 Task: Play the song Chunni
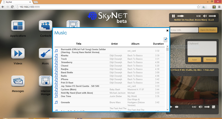(65, 66)
